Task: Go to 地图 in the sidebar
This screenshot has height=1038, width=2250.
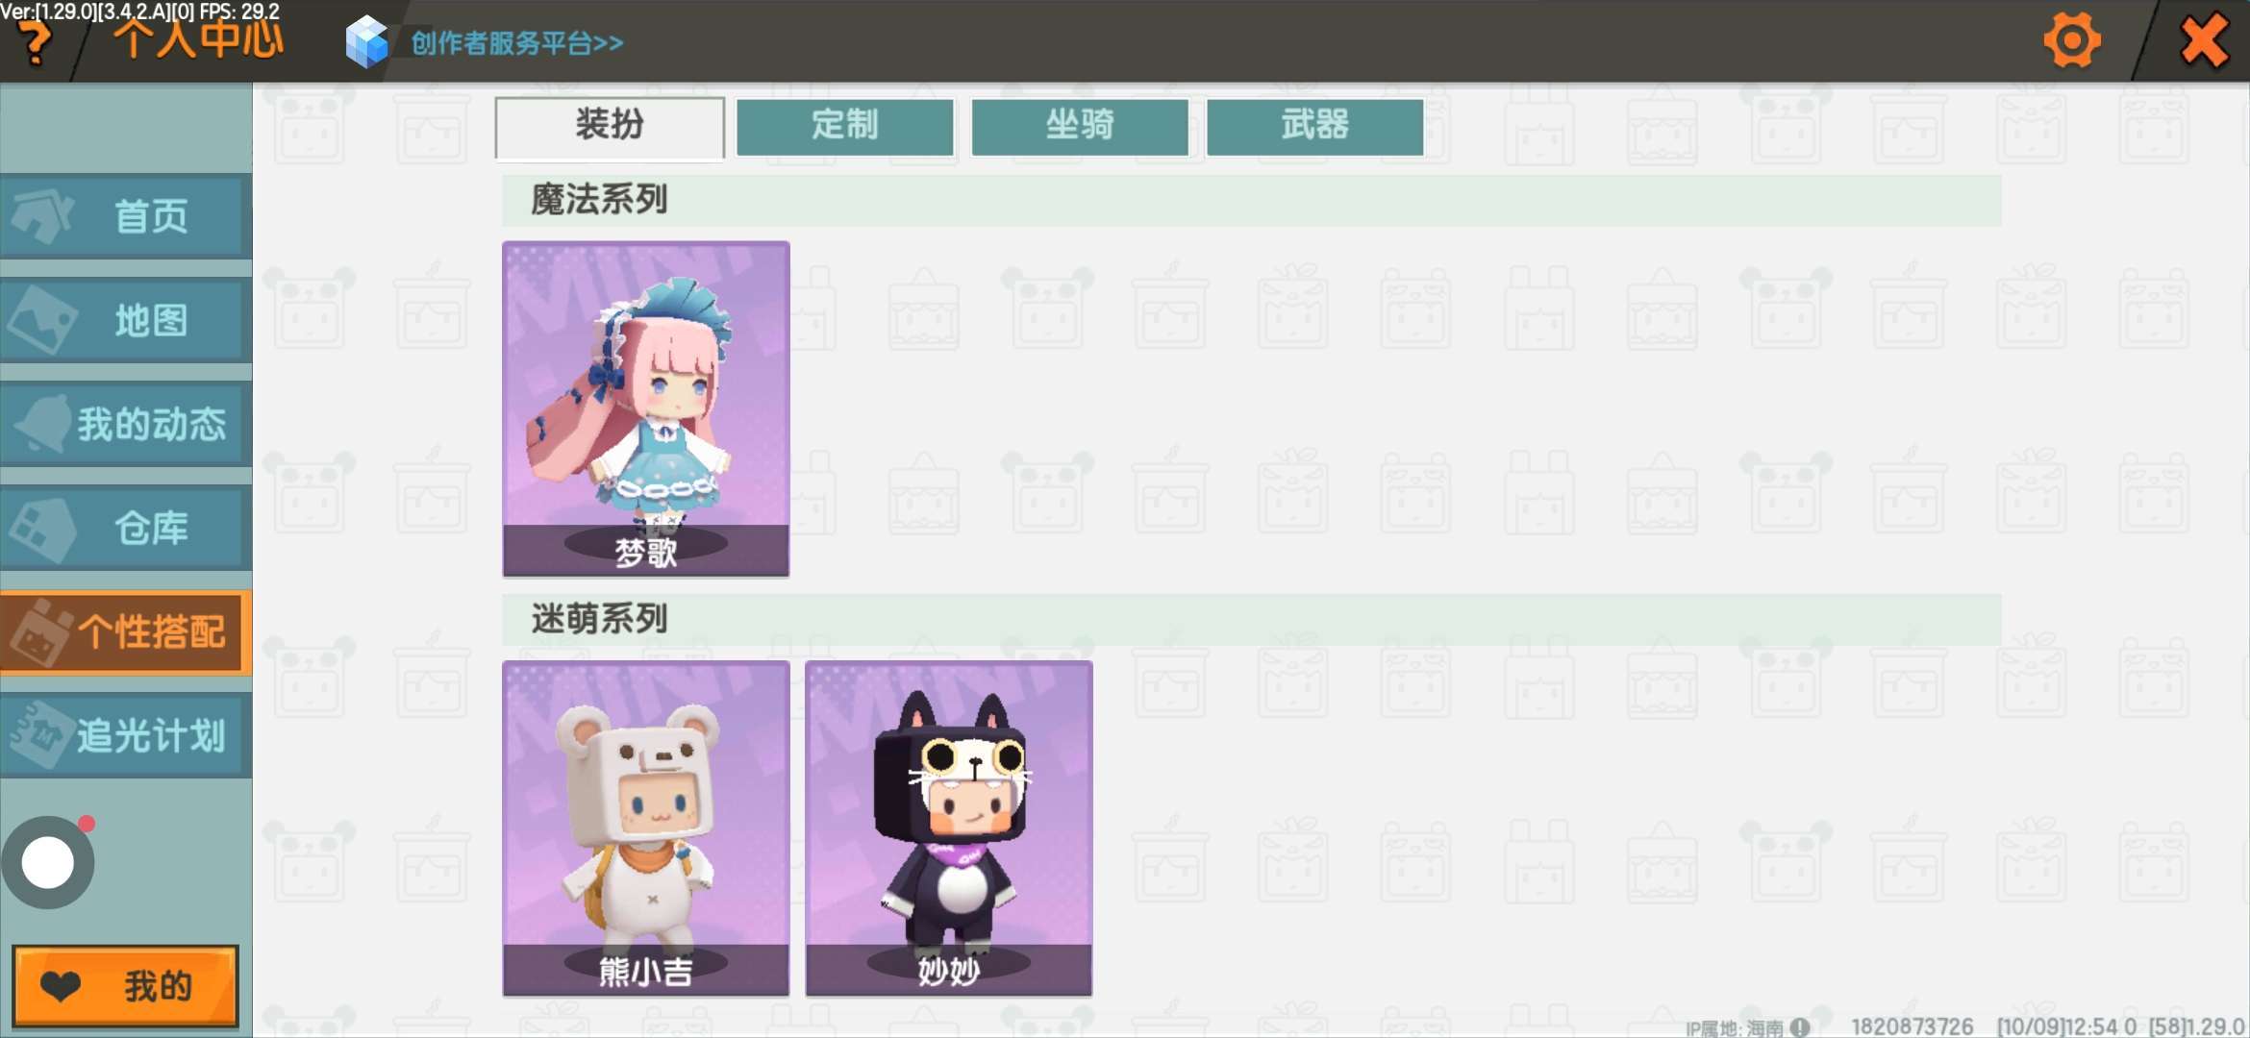Action: [126, 320]
